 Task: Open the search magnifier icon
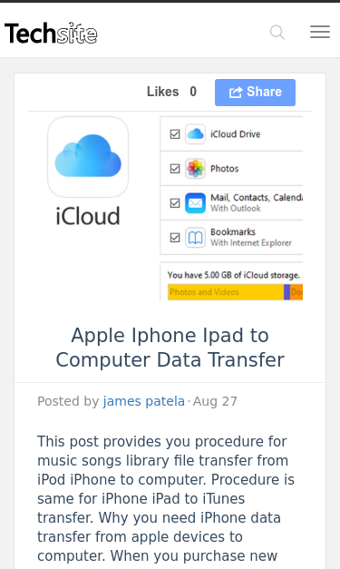click(277, 33)
